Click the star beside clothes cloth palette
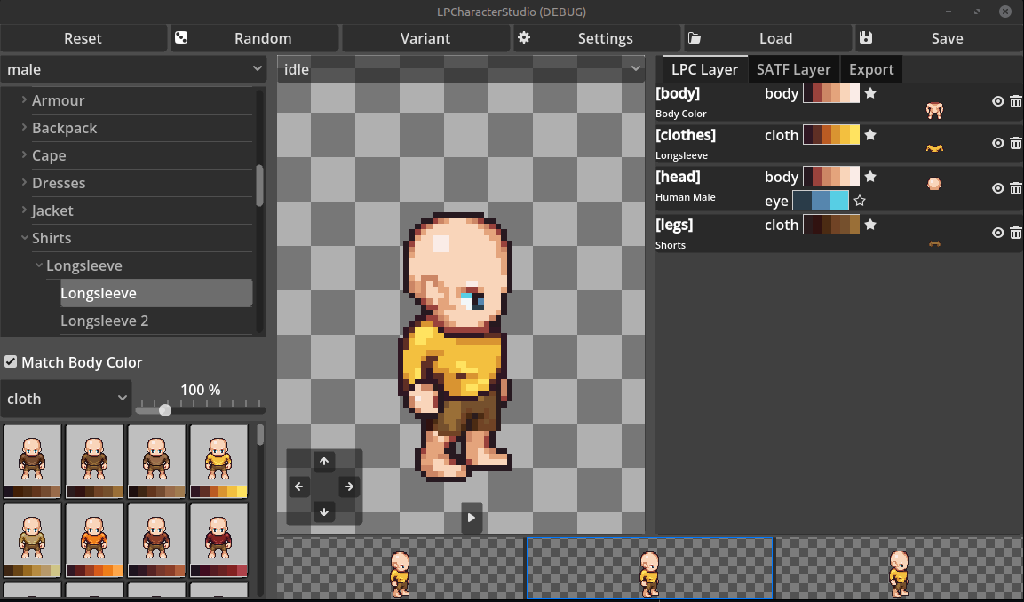The height and width of the screenshot is (602, 1024). 869,135
